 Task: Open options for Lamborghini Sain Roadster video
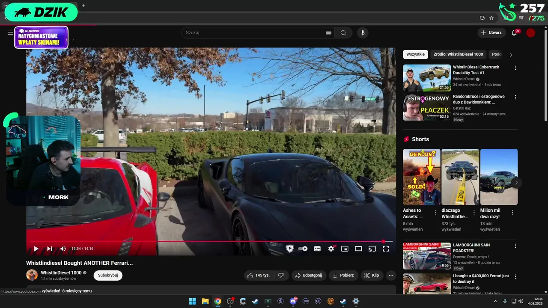click(x=515, y=246)
